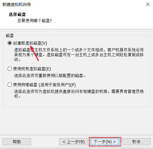Choose the 使用现有虚拟磁盘(E) radio circle
Image resolution: width=153 pixels, height=149 pixels.
click(x=10, y=69)
